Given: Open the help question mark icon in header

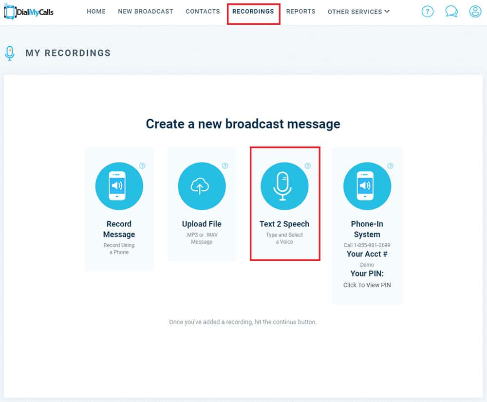Looking at the screenshot, I should click(x=428, y=12).
